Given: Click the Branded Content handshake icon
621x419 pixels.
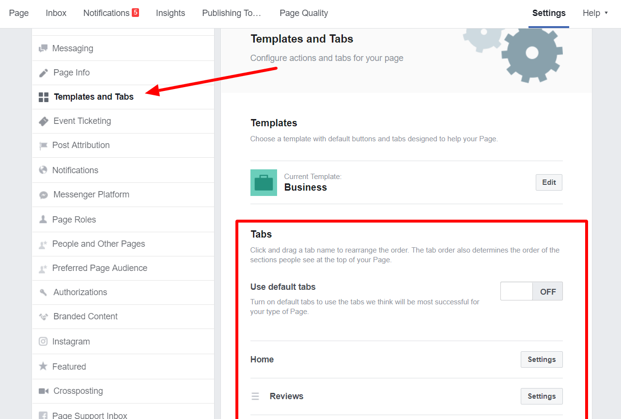Looking at the screenshot, I should tap(44, 317).
